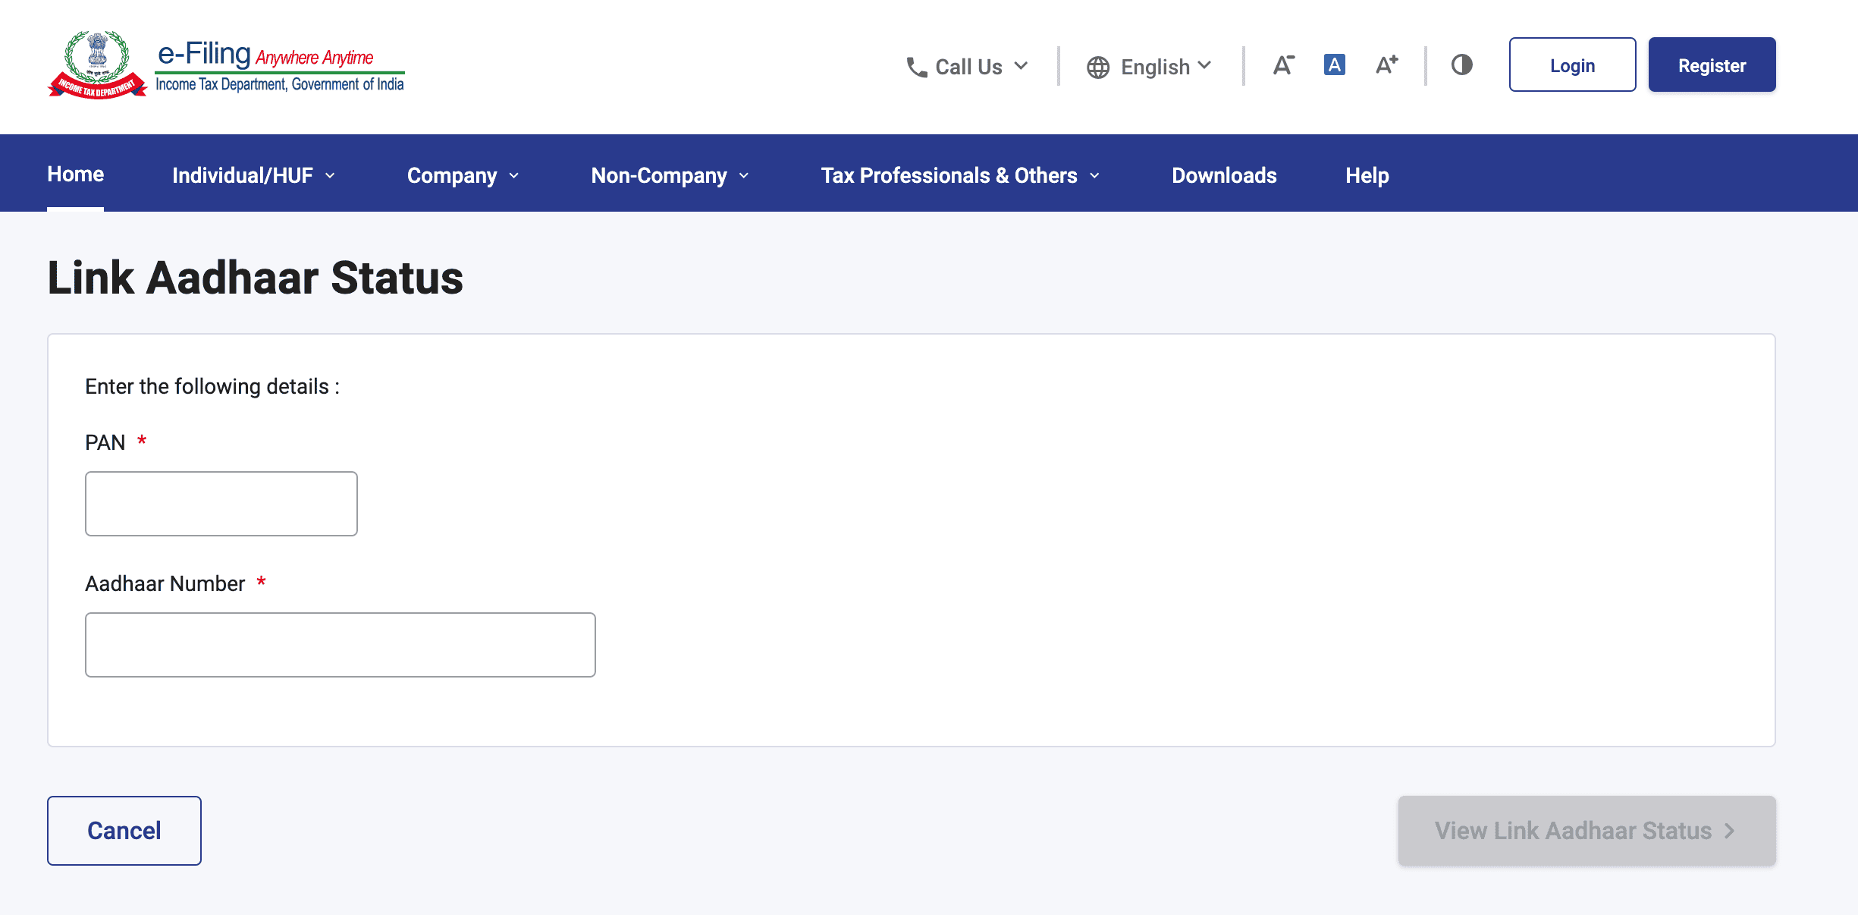Expand the Tax Professionals & Others menu
The height and width of the screenshot is (915, 1858).
(x=959, y=175)
